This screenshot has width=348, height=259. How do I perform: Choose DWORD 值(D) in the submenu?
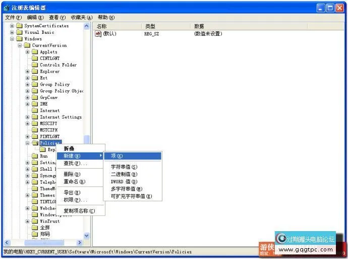tap(133, 181)
